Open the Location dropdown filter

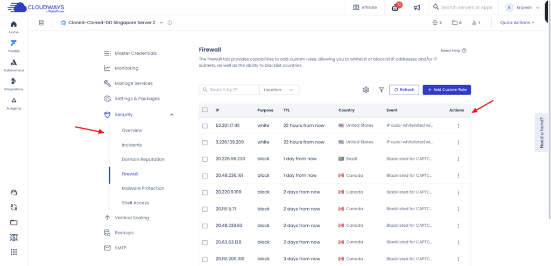click(279, 90)
